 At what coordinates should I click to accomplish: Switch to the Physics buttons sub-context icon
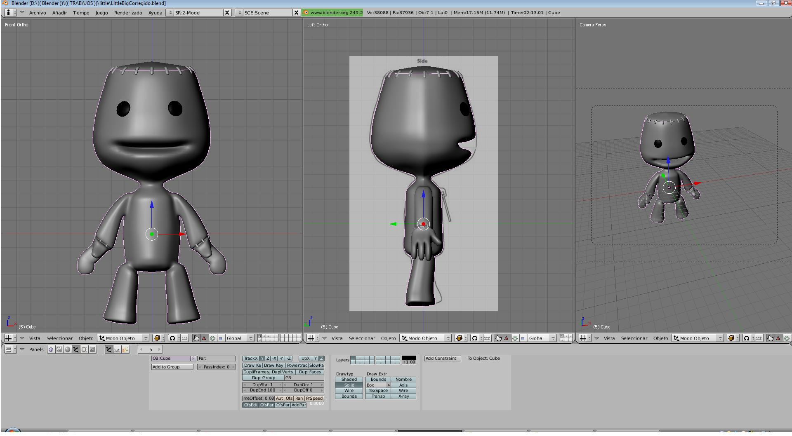[x=117, y=349]
